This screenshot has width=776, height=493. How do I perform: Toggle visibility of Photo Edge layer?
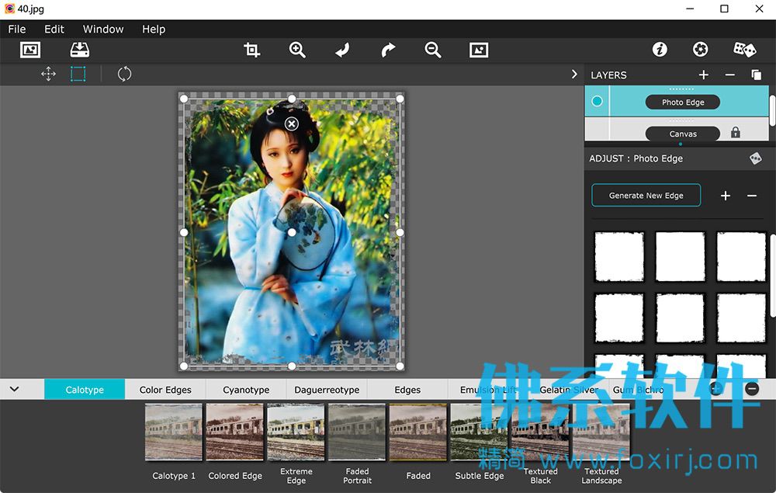tap(597, 101)
